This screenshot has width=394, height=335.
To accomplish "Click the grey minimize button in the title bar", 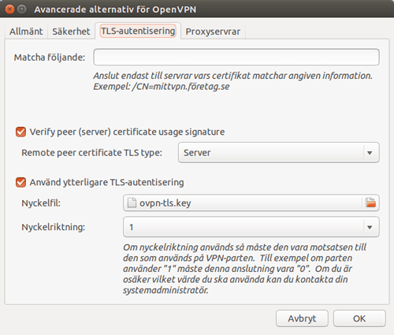I will (x=22, y=9).
